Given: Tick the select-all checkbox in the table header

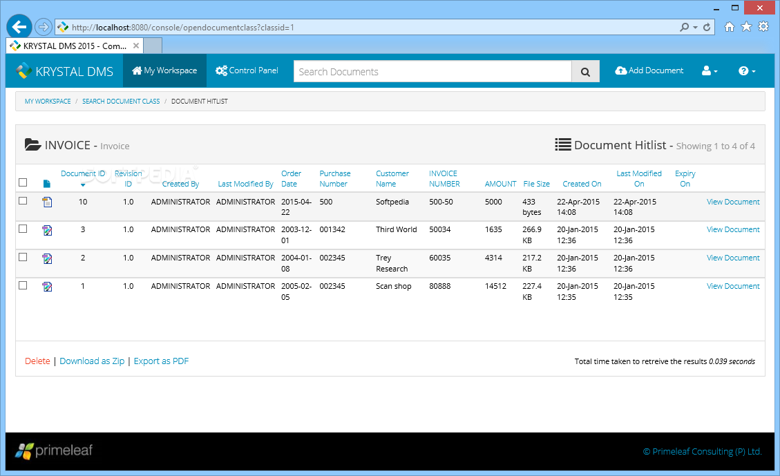Looking at the screenshot, I should (x=23, y=182).
